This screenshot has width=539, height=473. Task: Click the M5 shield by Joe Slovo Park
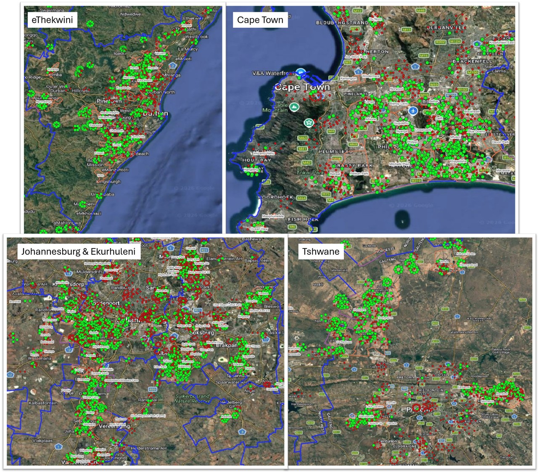tap(348, 62)
